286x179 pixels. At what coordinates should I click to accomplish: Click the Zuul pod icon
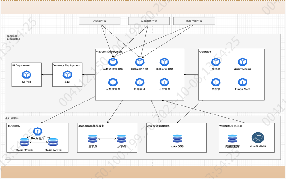click(67, 75)
